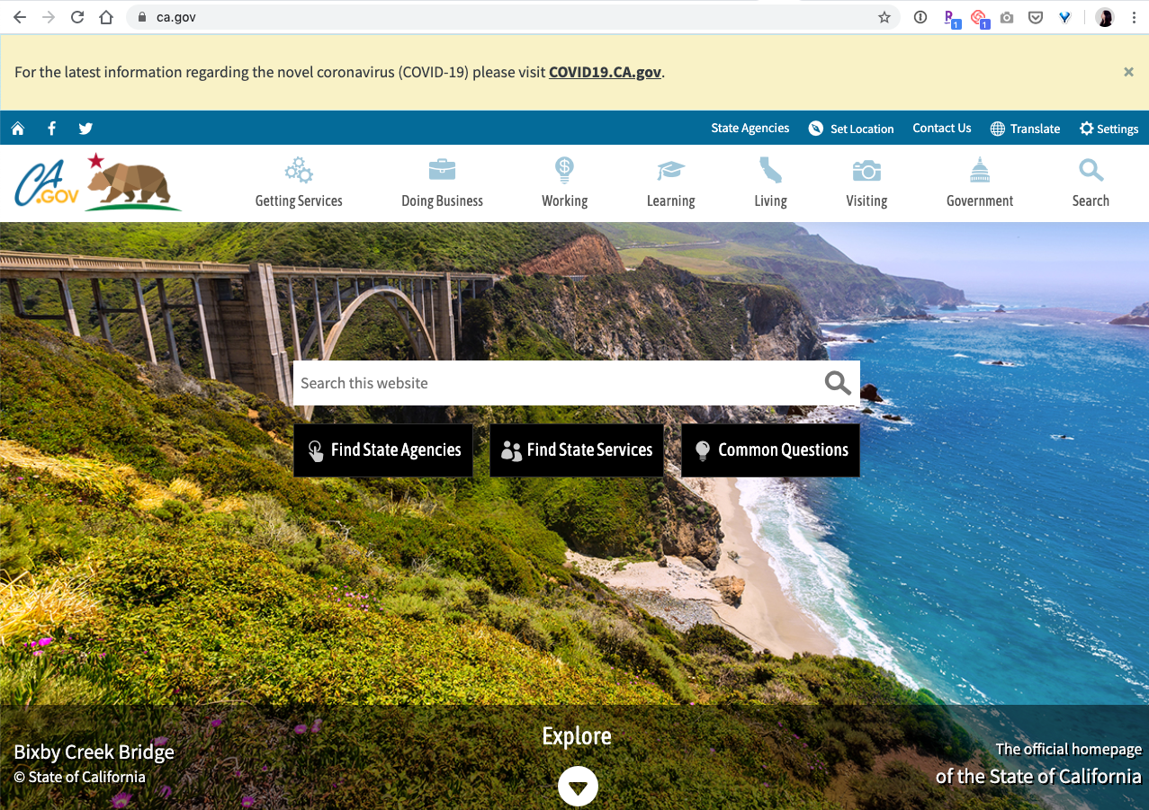The image size is (1149, 810).
Task: Open the Set Location option
Action: tap(850, 129)
